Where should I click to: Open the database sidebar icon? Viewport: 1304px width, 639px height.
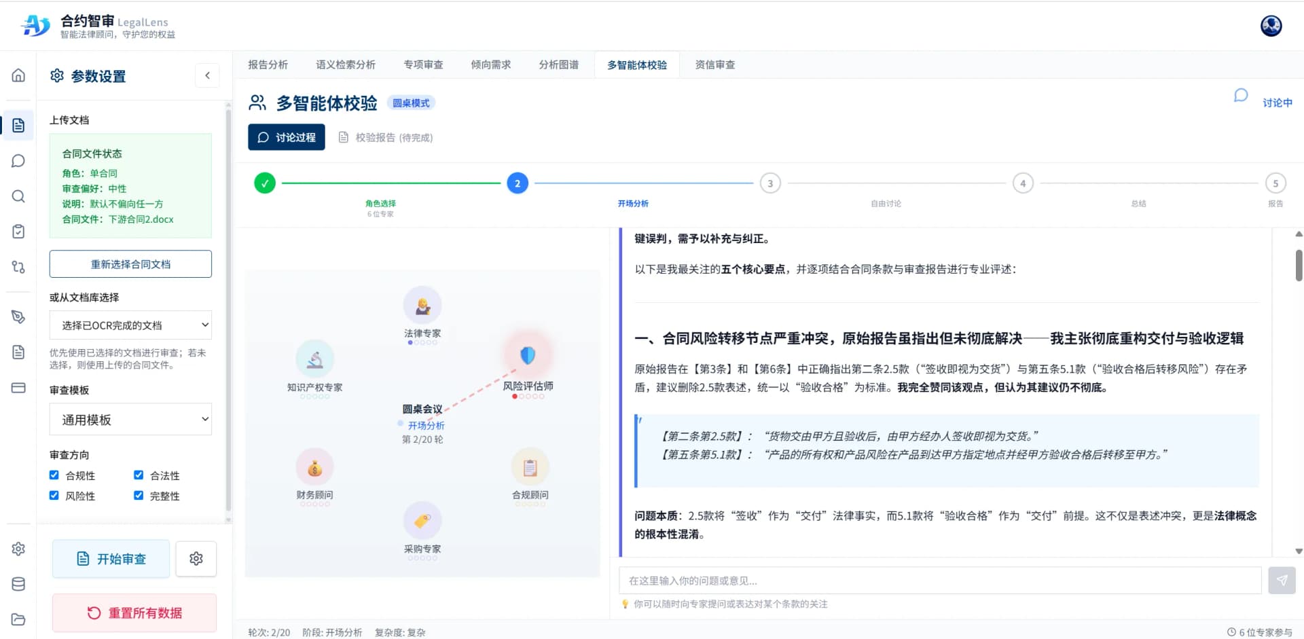click(18, 584)
